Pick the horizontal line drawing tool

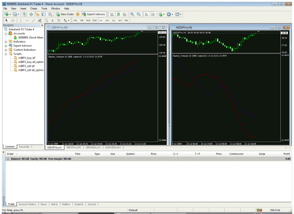coord(27,20)
